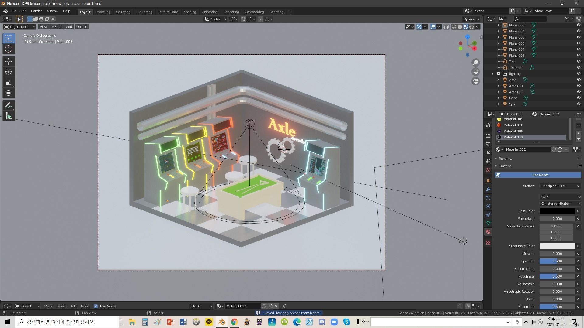Open the Slot 6 material slot dropdown
This screenshot has width=584, height=328.
[x=201, y=306]
